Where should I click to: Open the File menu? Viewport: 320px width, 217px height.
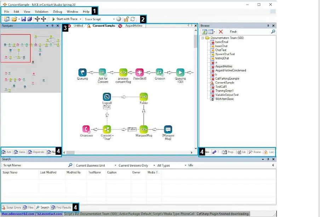tap(7, 12)
